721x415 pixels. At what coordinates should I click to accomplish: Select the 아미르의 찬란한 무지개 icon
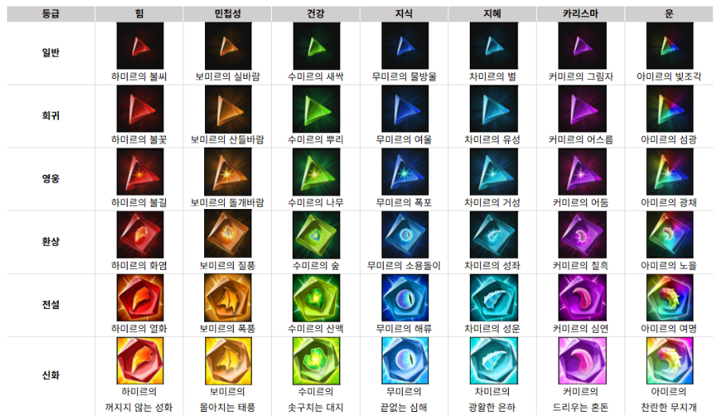point(669,361)
